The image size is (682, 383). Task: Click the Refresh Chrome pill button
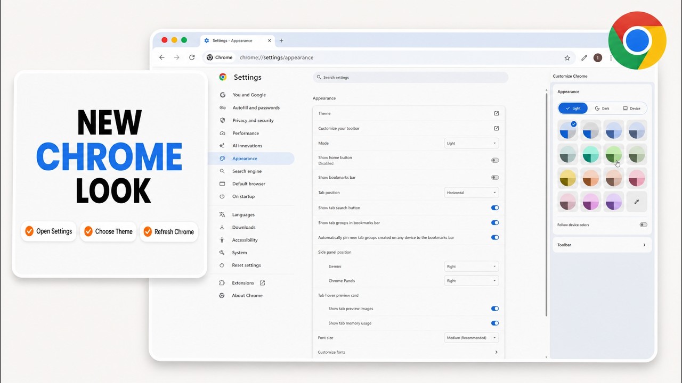click(x=168, y=231)
